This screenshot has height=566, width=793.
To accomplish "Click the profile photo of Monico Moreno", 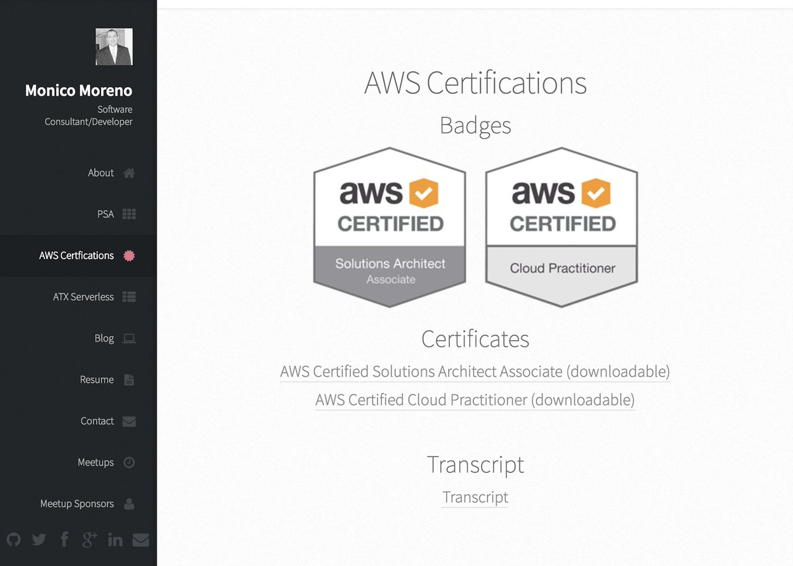I will coord(114,47).
